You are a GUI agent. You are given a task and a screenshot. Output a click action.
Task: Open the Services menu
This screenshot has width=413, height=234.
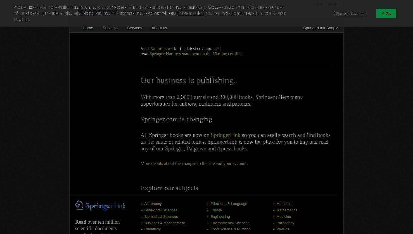(x=134, y=28)
